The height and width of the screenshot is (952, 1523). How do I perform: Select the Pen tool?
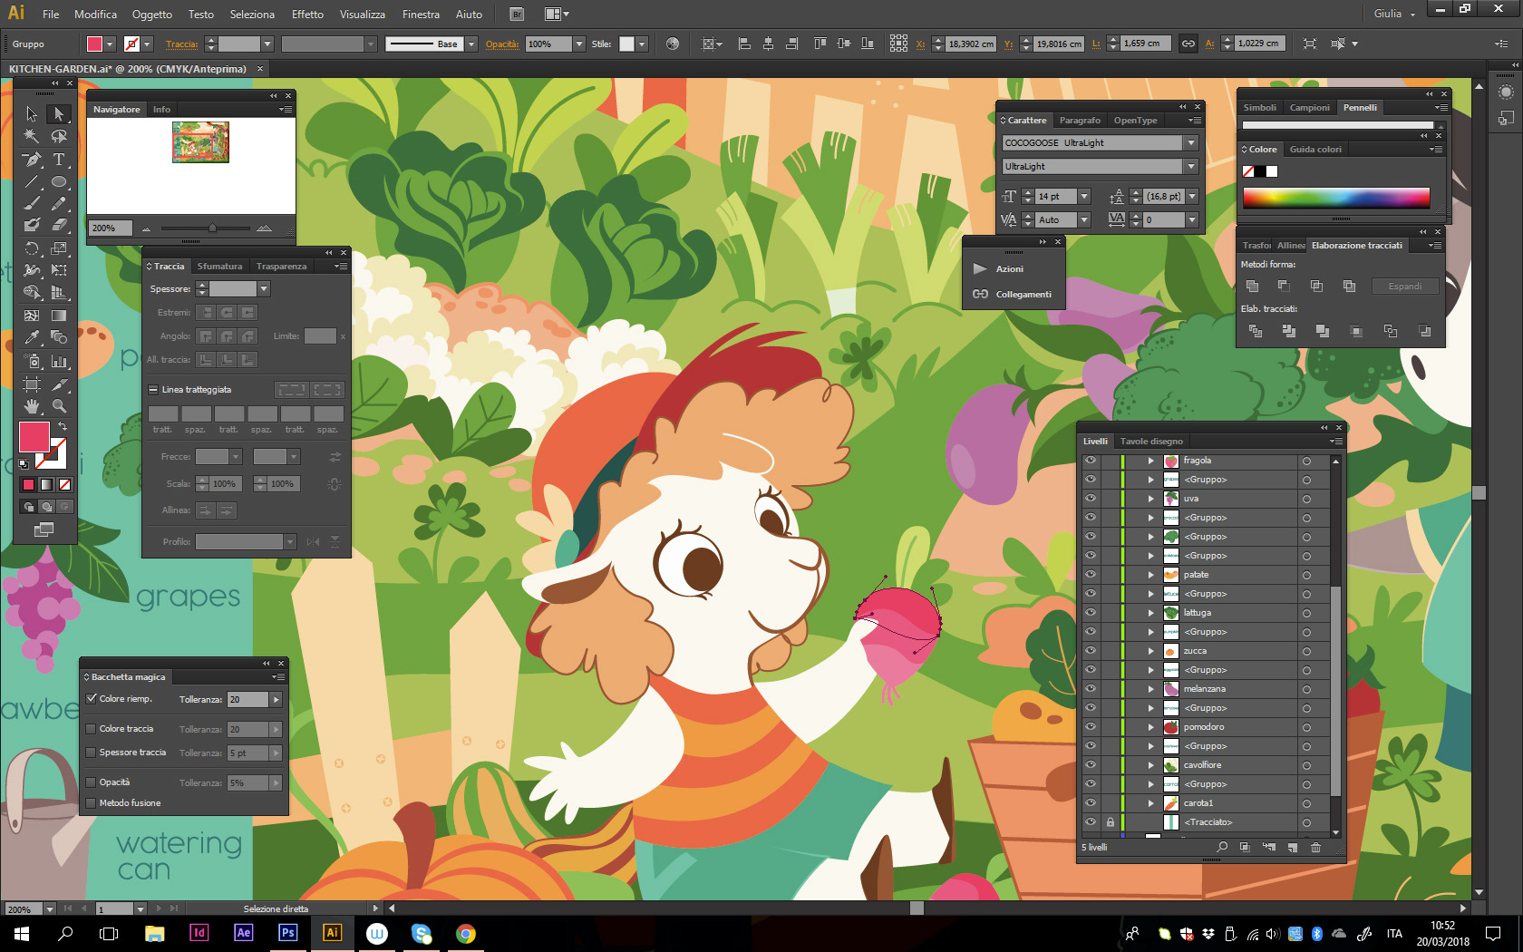32,159
